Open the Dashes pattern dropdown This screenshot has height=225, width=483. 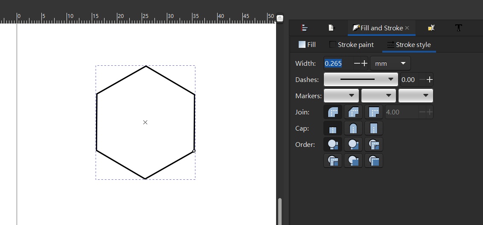click(361, 79)
